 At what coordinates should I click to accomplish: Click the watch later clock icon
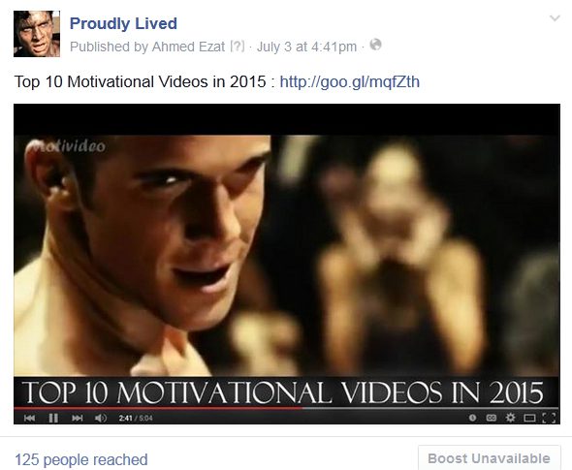pos(472,418)
